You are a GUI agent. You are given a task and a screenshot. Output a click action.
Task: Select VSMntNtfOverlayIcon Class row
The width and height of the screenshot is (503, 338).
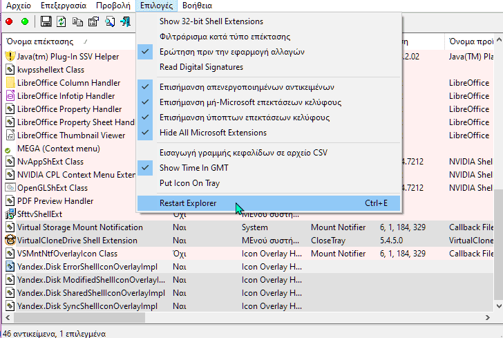tap(248, 254)
